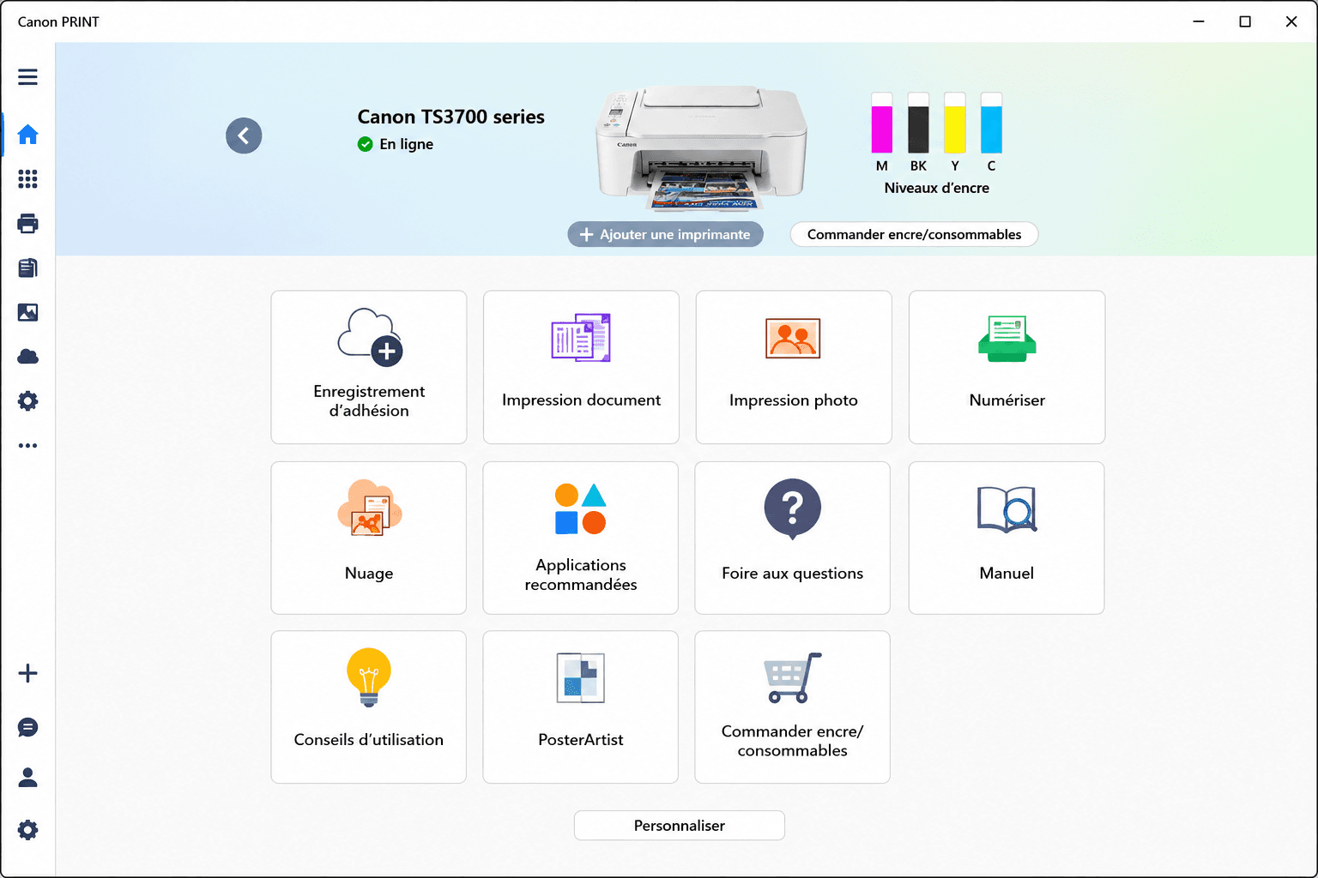Show more options via three dots icon
This screenshot has height=878, width=1318.
(x=27, y=446)
